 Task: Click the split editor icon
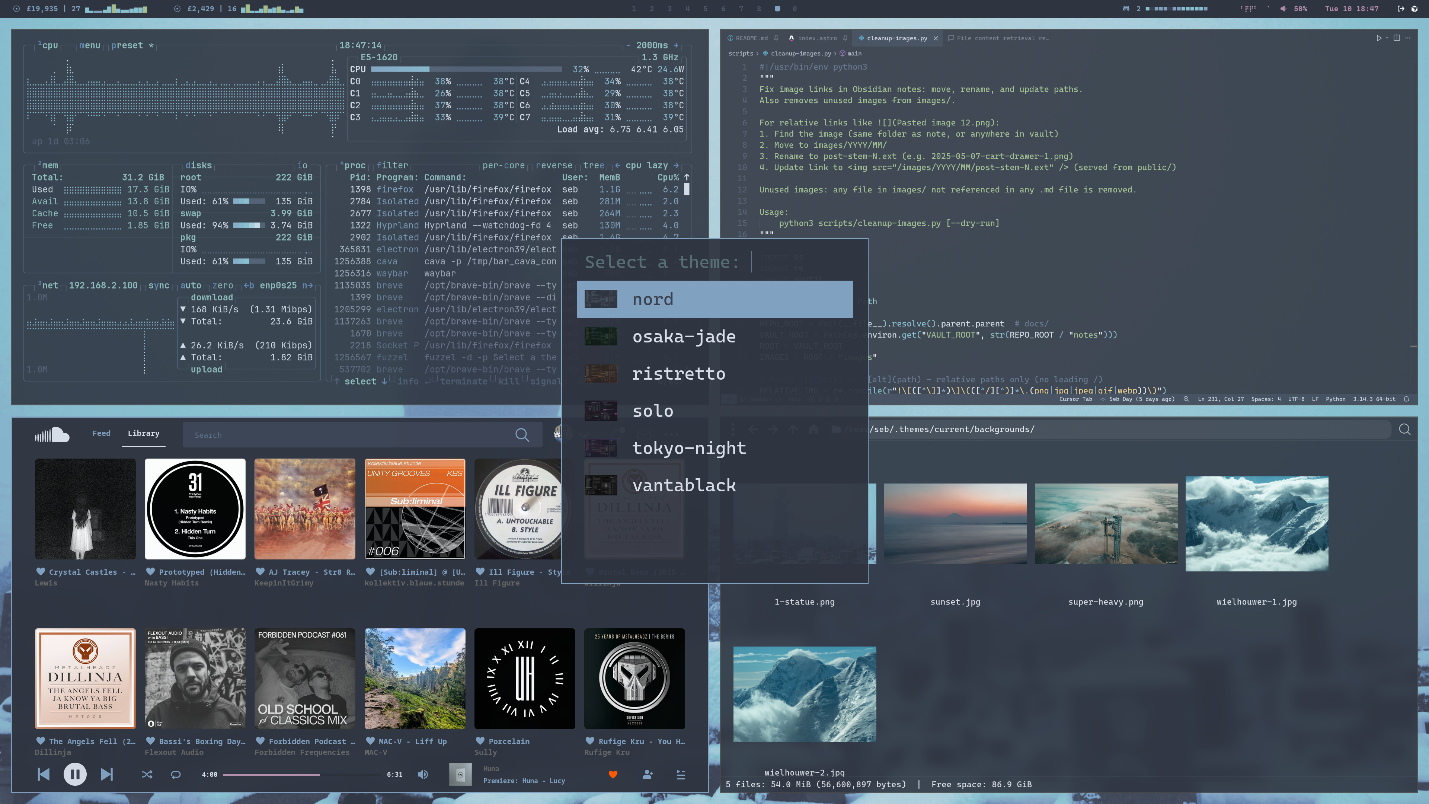pyautogui.click(x=1397, y=38)
